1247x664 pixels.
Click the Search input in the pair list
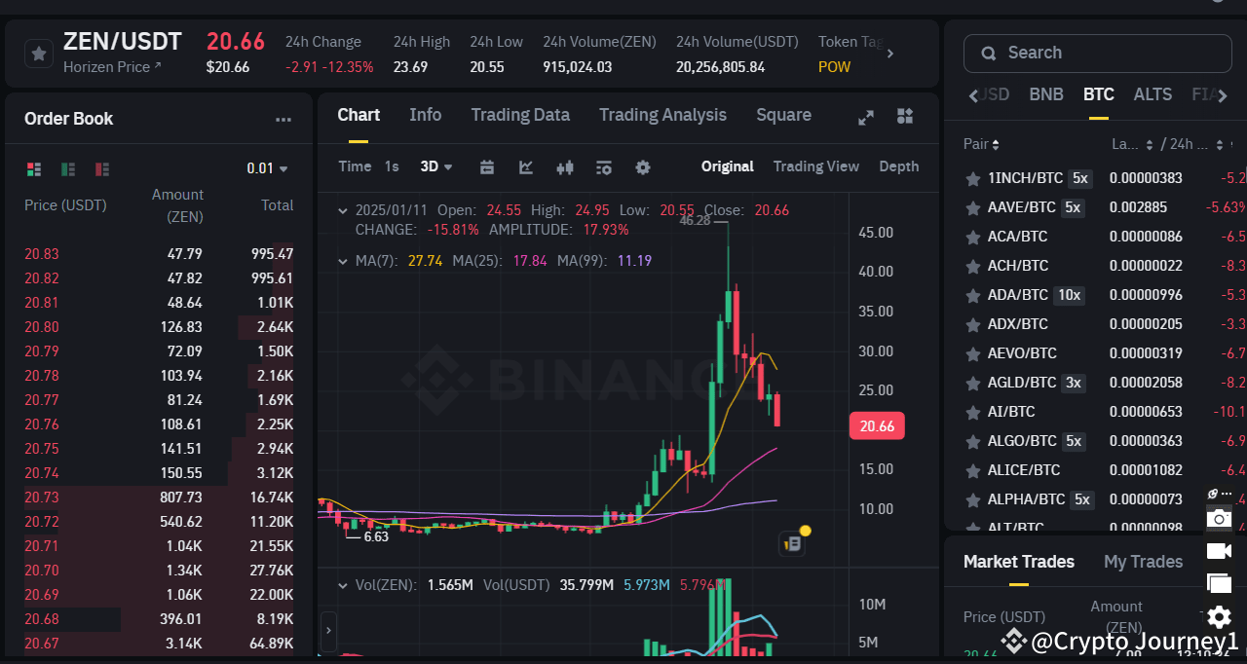coord(1096,53)
